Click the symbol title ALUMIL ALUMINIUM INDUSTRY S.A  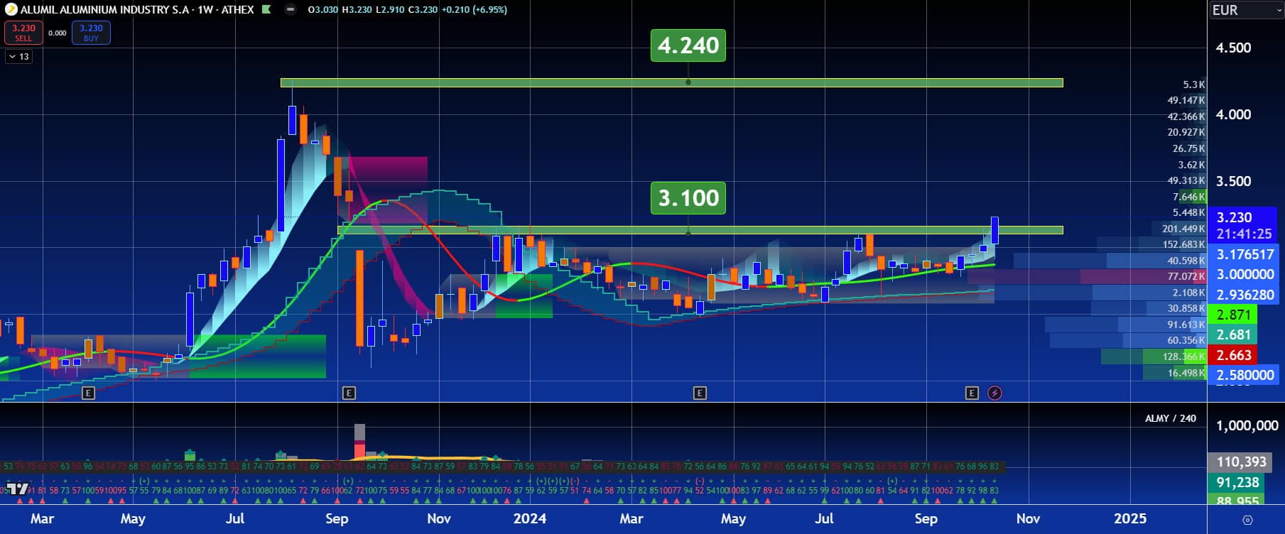(107, 10)
